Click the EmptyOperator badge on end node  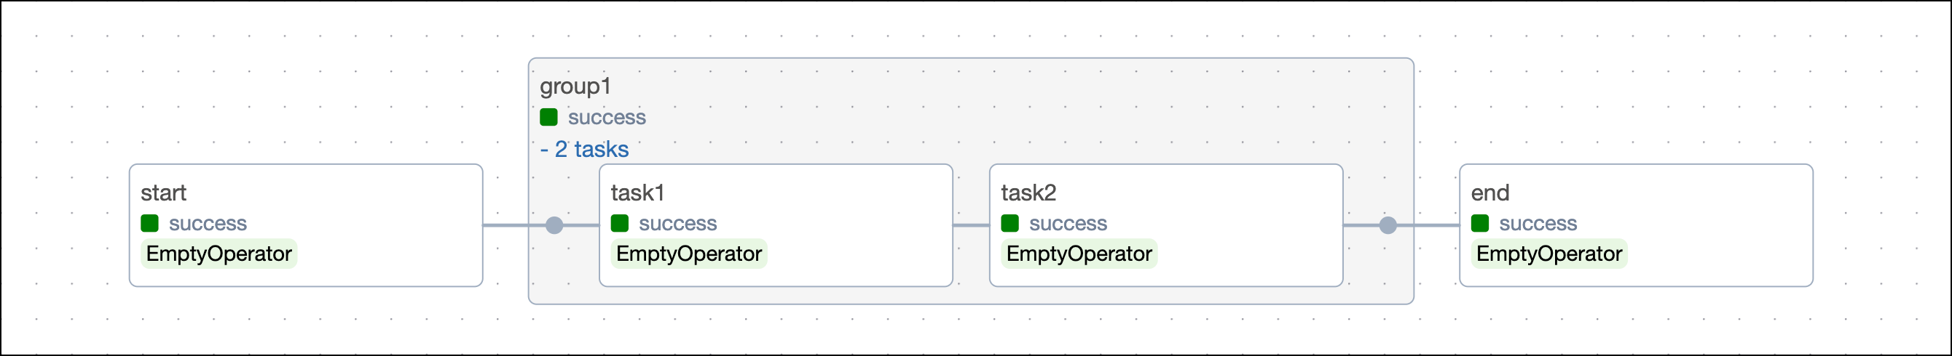[x=1548, y=254]
